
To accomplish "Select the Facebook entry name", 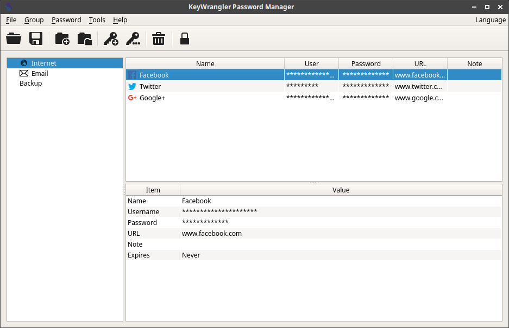I will coord(154,75).
